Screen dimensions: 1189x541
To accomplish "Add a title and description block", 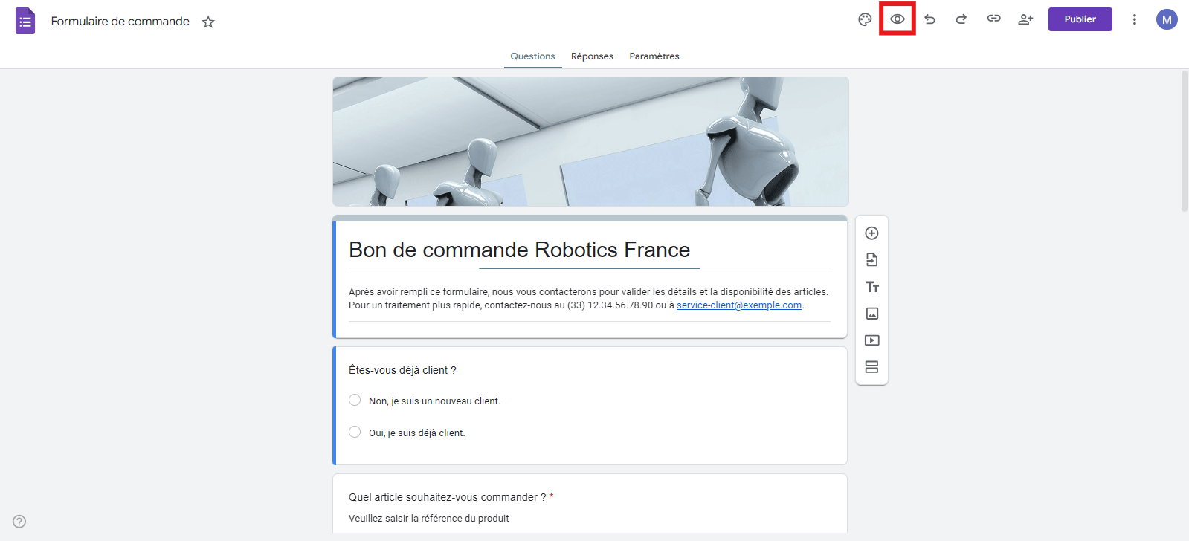I will click(x=872, y=287).
